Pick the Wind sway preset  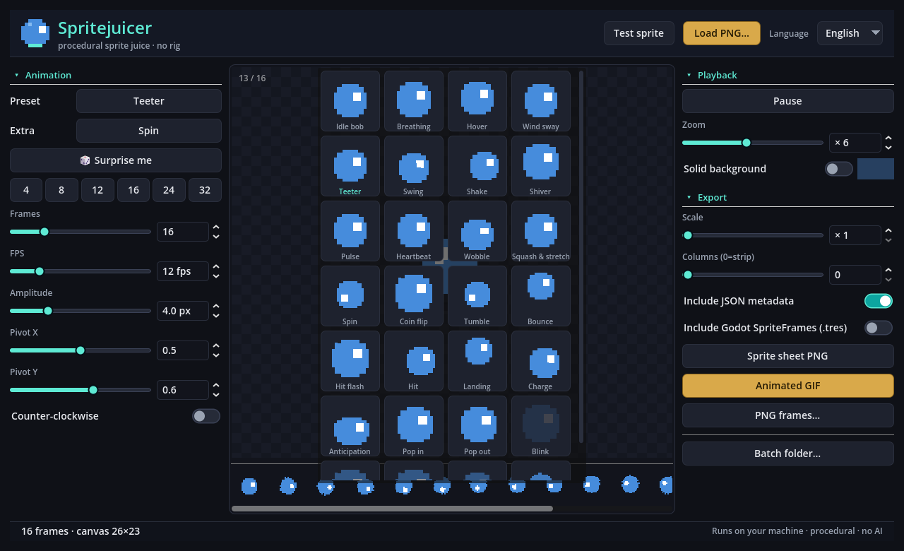click(x=540, y=101)
